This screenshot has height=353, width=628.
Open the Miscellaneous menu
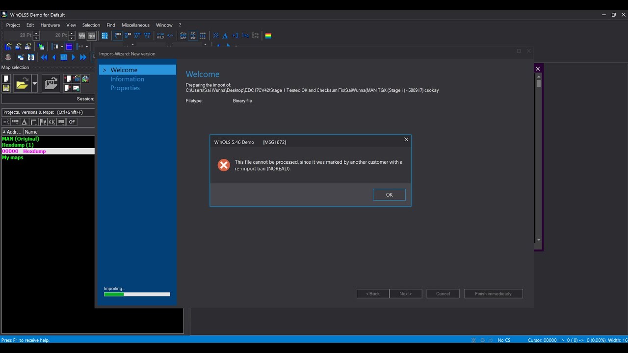135,25
